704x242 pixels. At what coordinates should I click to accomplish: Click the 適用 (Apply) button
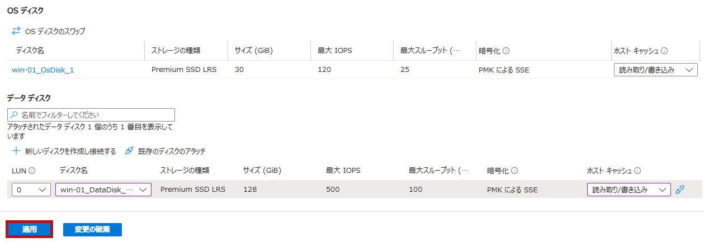(x=30, y=230)
